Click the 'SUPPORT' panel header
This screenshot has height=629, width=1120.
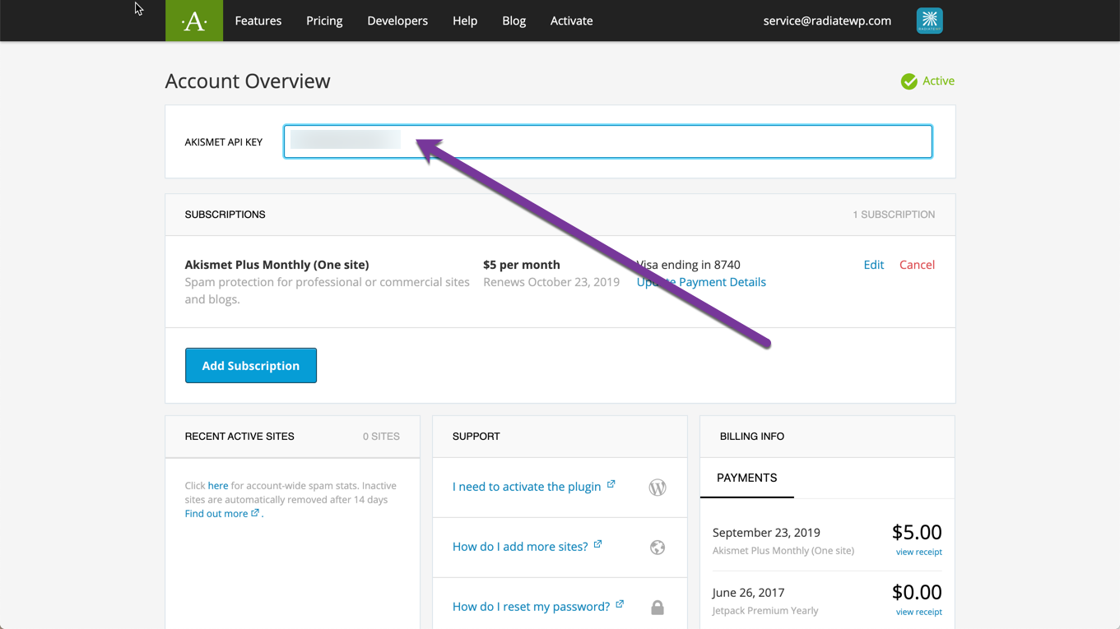(x=476, y=437)
